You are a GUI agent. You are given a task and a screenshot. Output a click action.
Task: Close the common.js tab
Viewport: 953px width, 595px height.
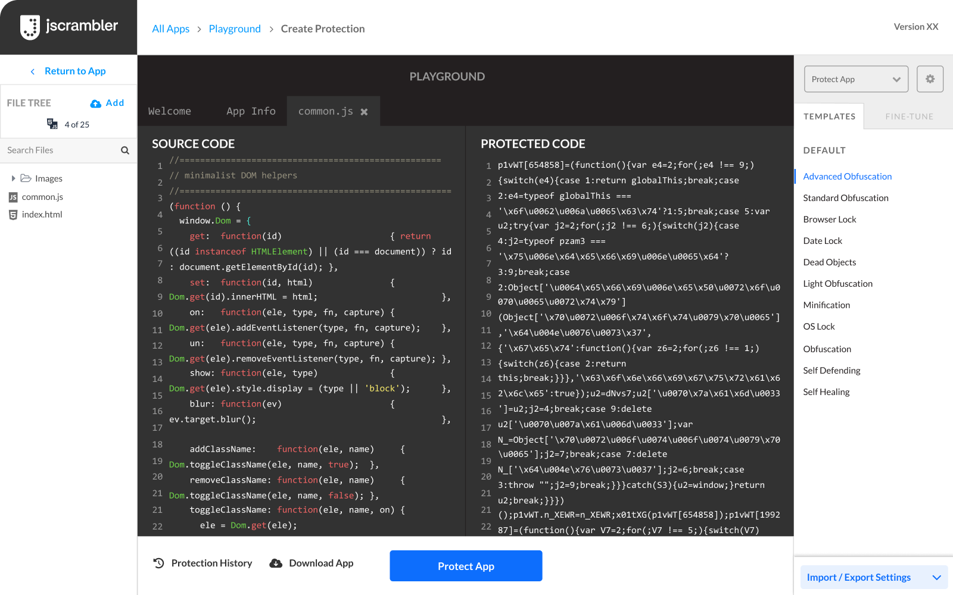[364, 112]
